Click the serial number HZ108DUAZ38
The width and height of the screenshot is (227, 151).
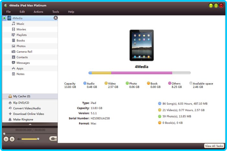(100, 118)
